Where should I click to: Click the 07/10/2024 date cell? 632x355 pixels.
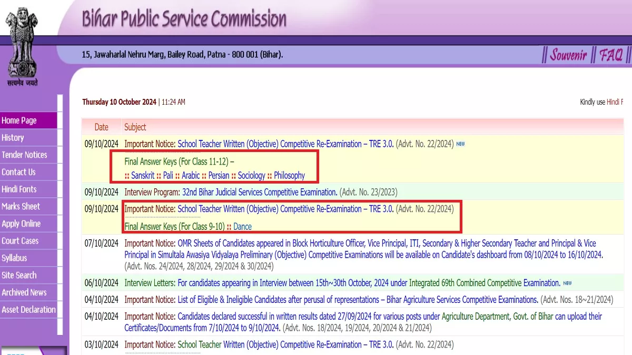point(102,244)
